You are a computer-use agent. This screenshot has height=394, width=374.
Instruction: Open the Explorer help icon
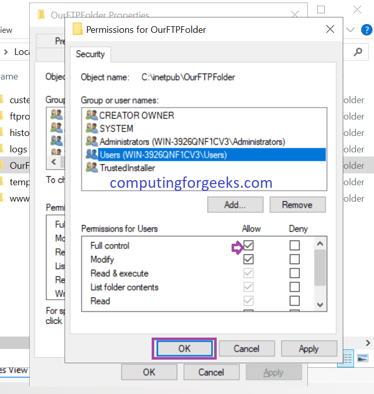point(367,30)
